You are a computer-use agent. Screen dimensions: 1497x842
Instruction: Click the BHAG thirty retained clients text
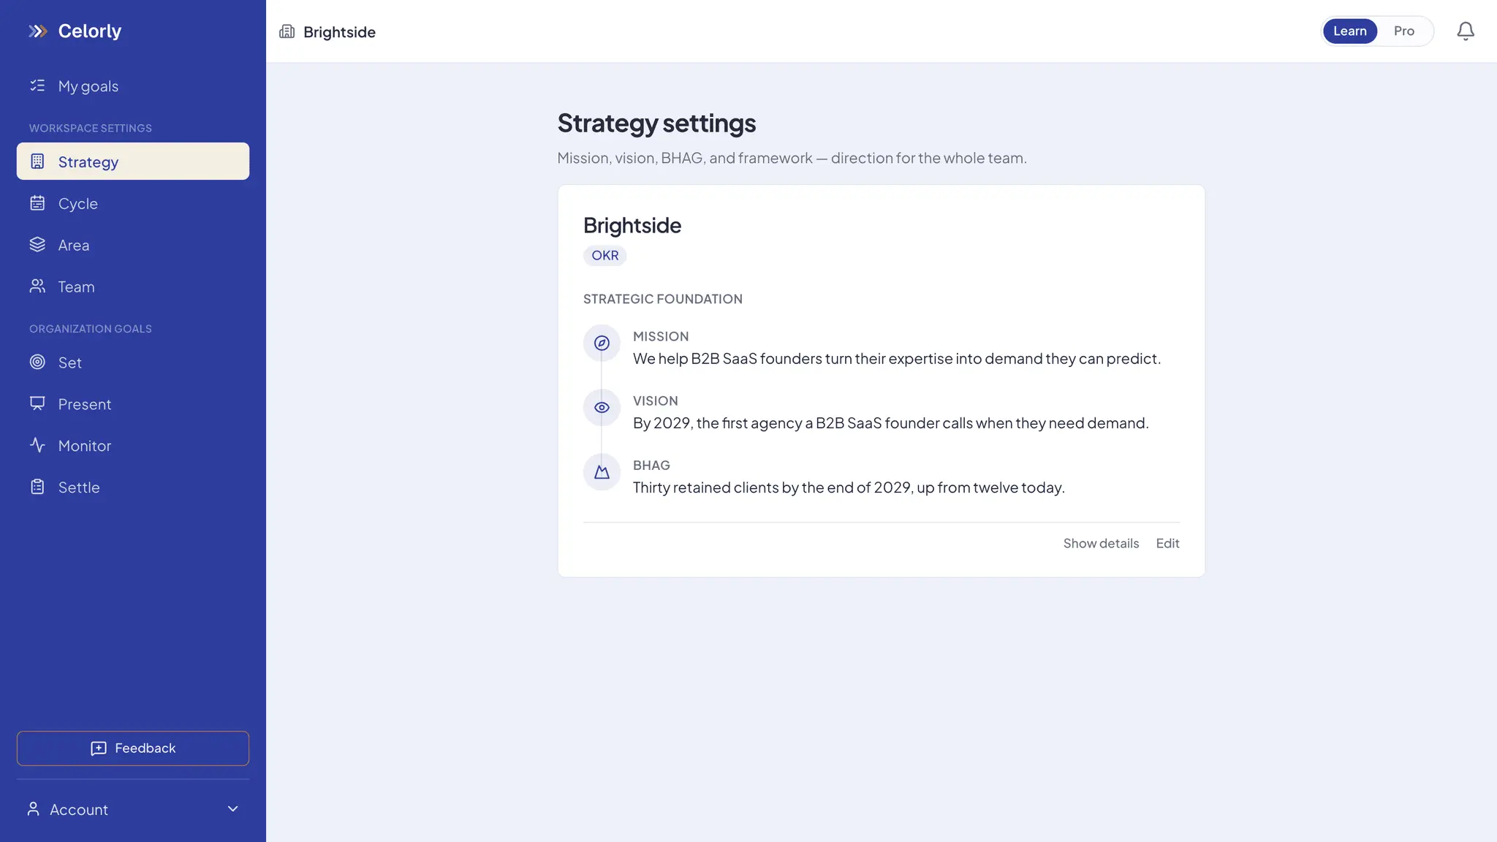click(x=849, y=487)
